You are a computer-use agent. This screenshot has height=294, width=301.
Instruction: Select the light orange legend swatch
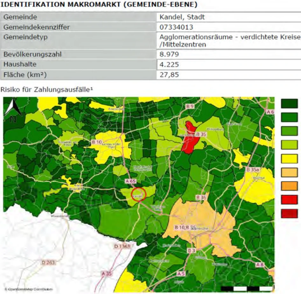tap(290, 172)
